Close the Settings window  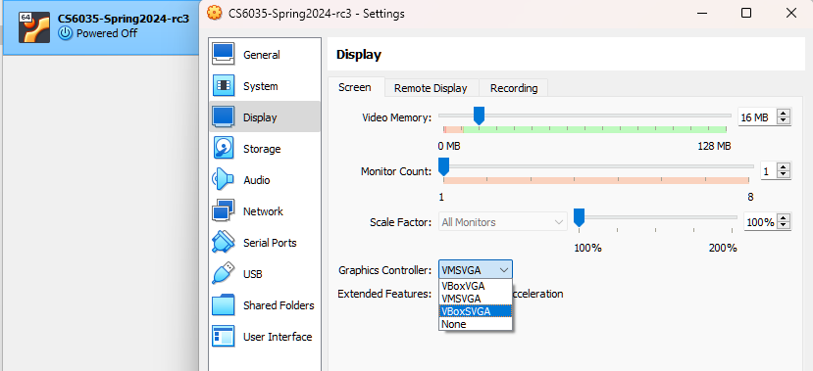[791, 13]
